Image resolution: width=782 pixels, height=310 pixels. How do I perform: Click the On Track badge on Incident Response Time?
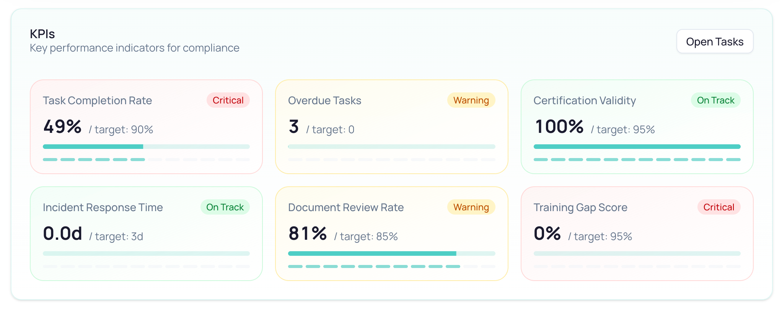225,207
